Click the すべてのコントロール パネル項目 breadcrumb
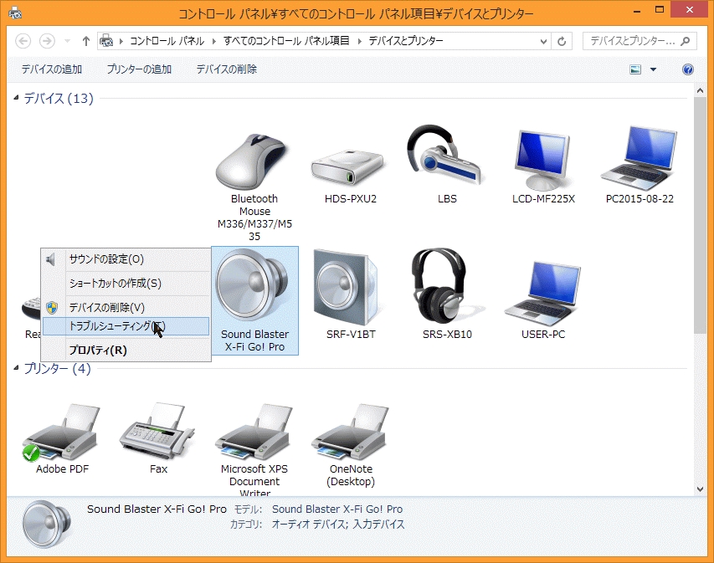The width and height of the screenshot is (714, 563). click(286, 41)
